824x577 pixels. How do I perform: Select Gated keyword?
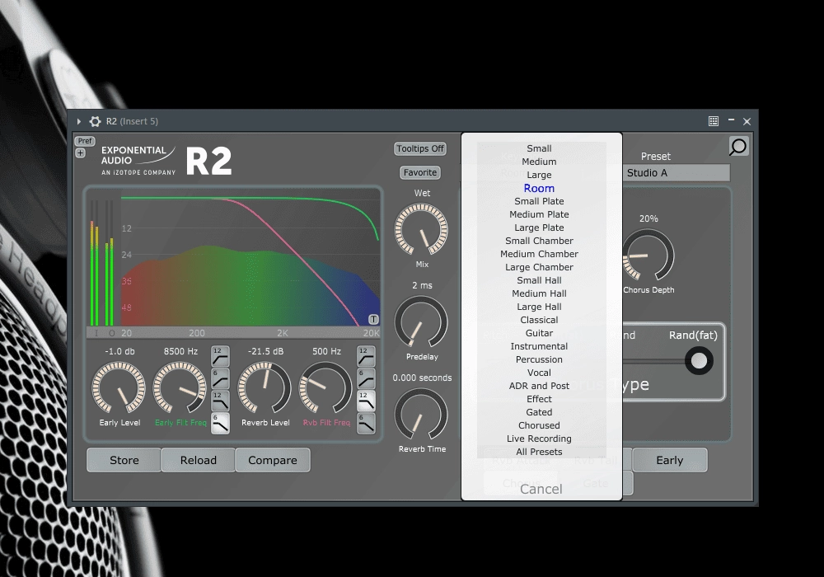tap(539, 412)
